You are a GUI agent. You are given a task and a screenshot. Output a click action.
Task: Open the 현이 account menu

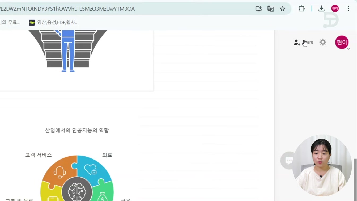click(342, 42)
